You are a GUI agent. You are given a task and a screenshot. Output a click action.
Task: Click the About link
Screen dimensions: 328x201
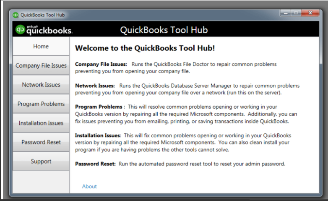(89, 186)
